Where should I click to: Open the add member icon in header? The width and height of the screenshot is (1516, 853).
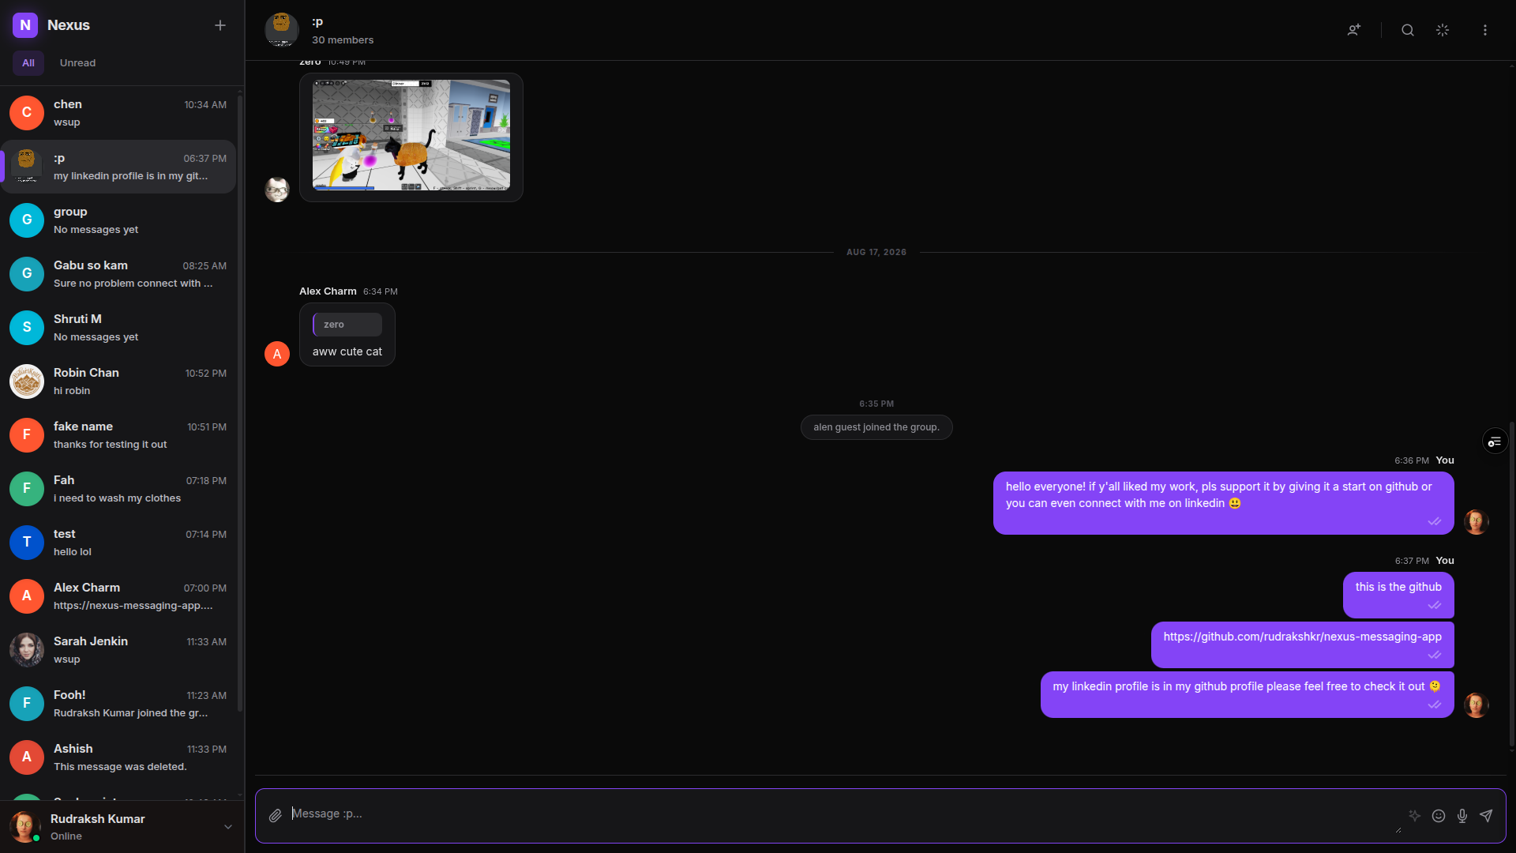[x=1354, y=30]
